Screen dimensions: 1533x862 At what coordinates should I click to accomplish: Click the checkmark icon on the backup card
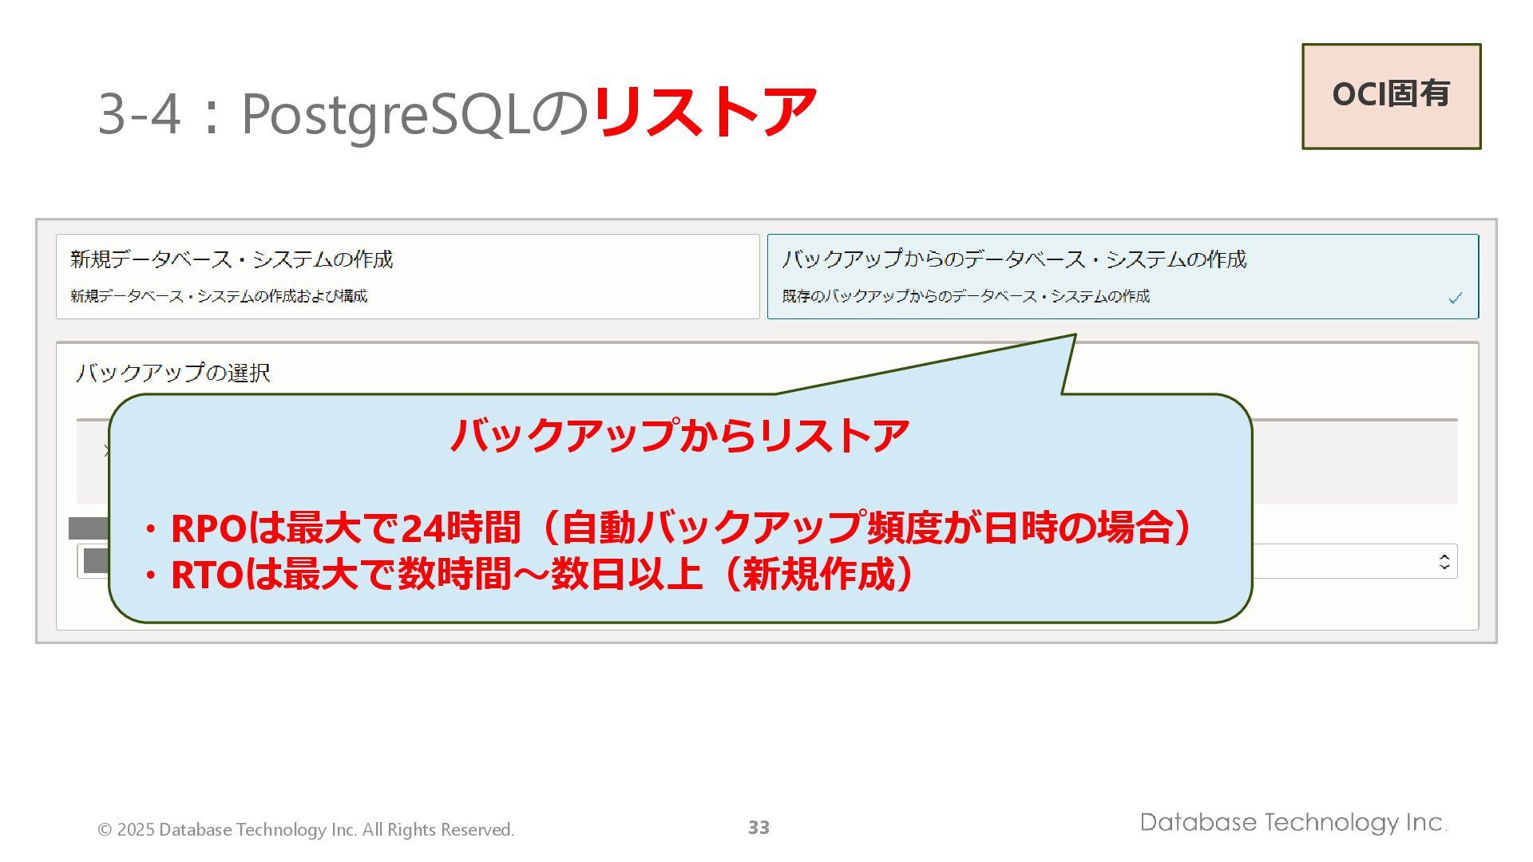click(1455, 298)
